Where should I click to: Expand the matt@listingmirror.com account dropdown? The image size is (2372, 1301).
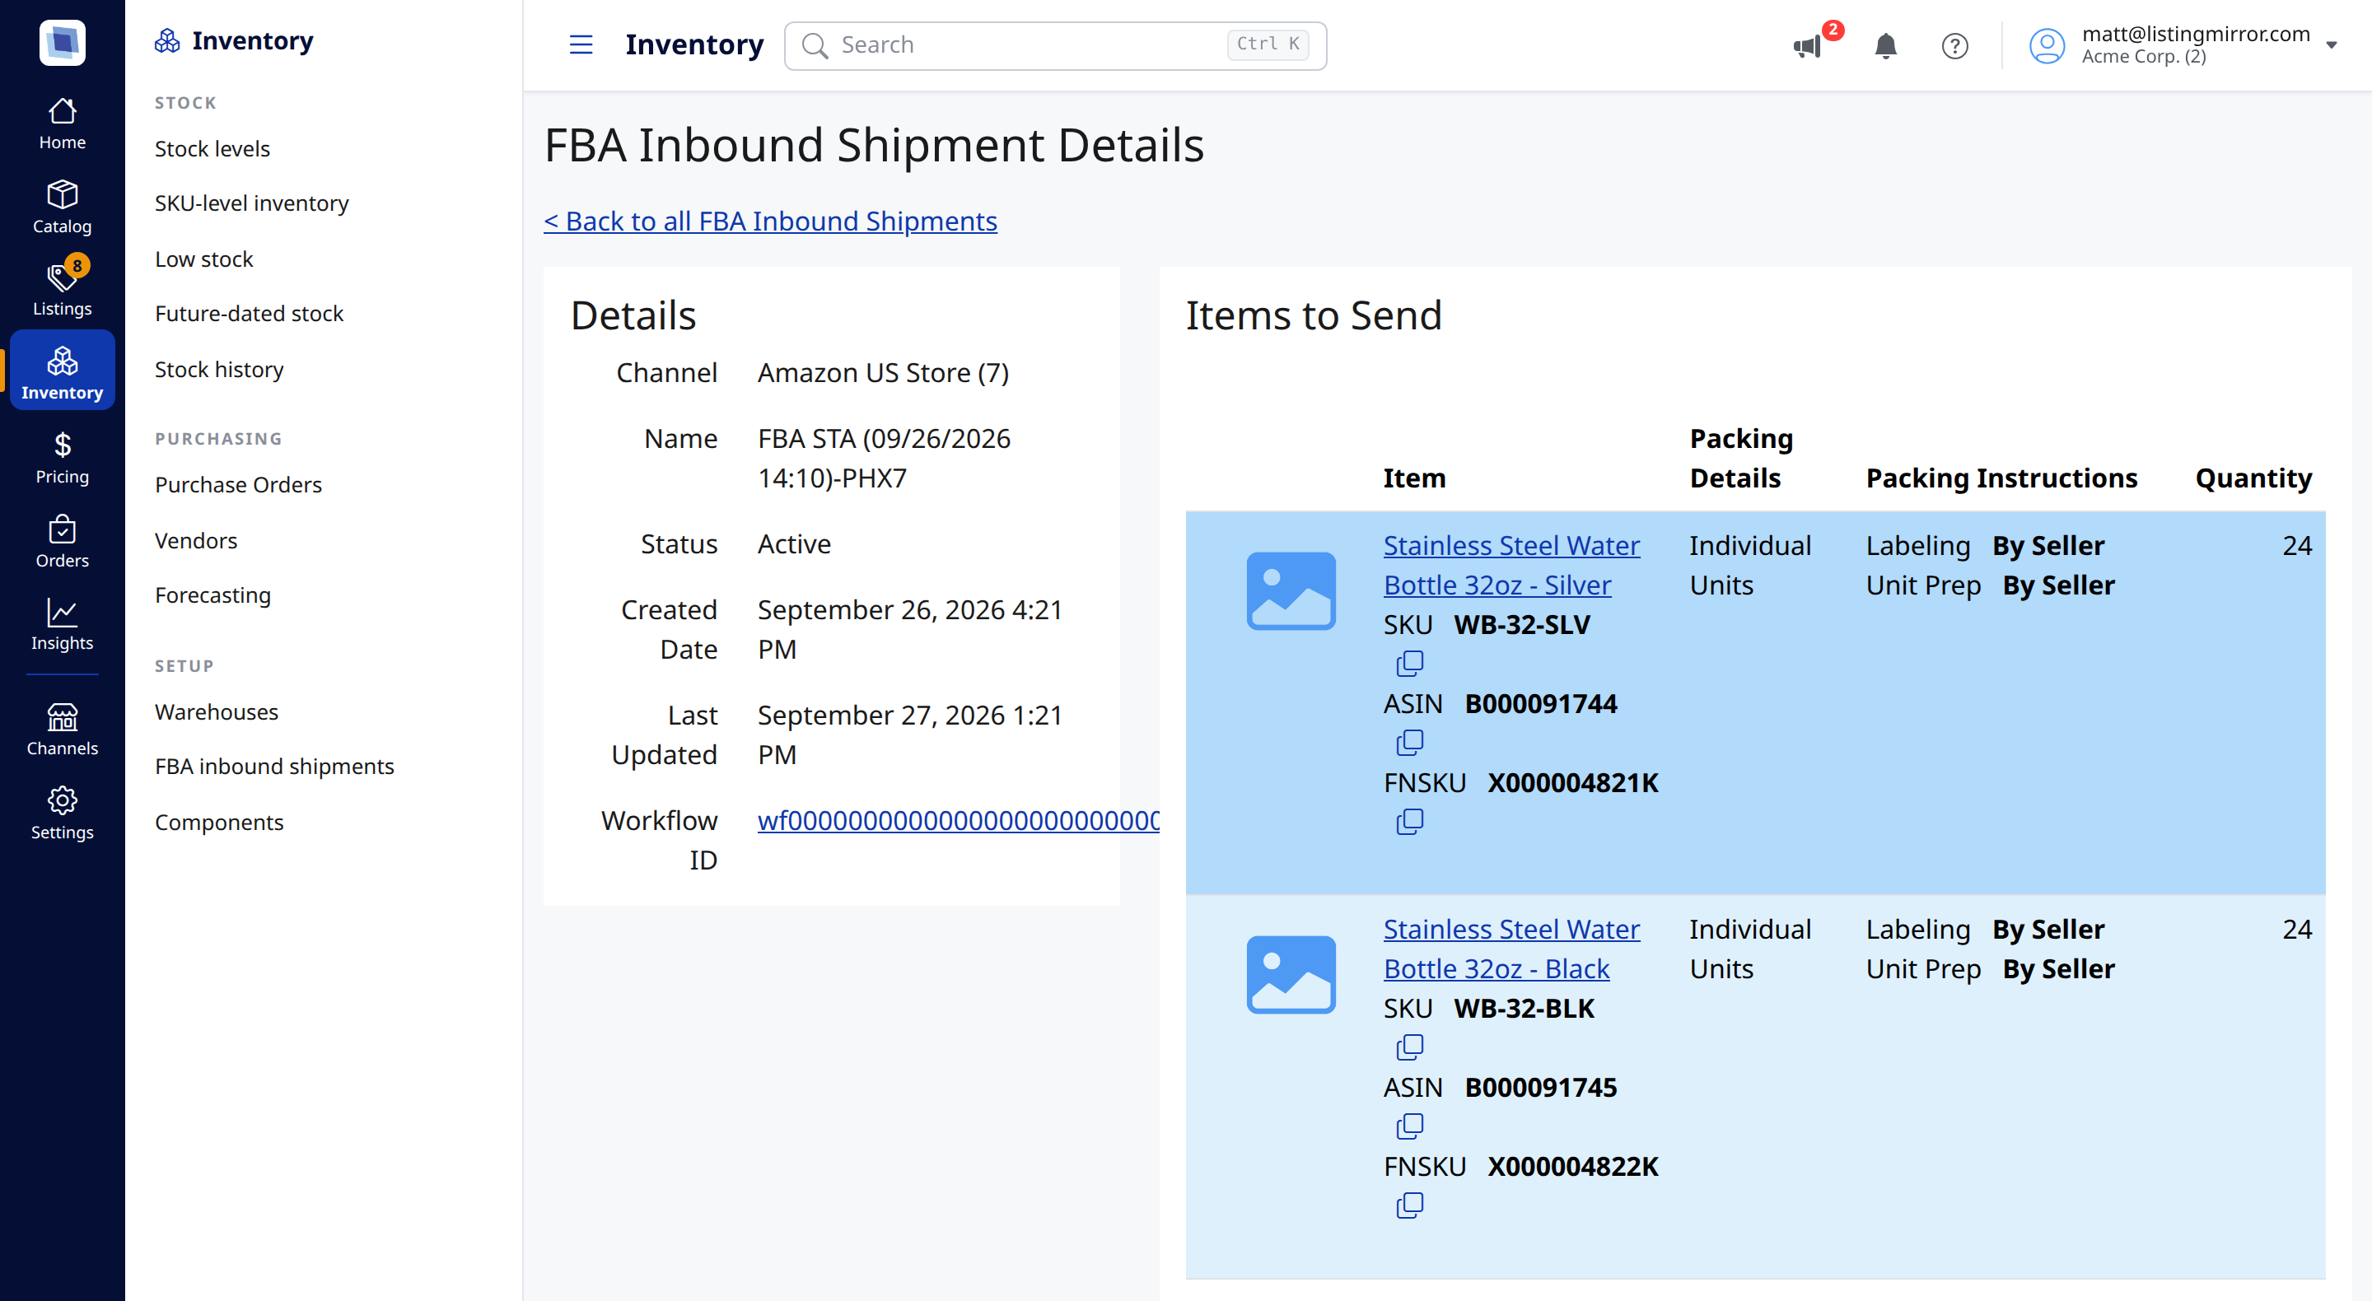(2183, 45)
